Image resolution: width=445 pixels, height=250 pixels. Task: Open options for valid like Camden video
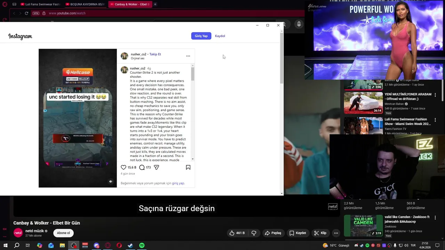[x=435, y=218]
